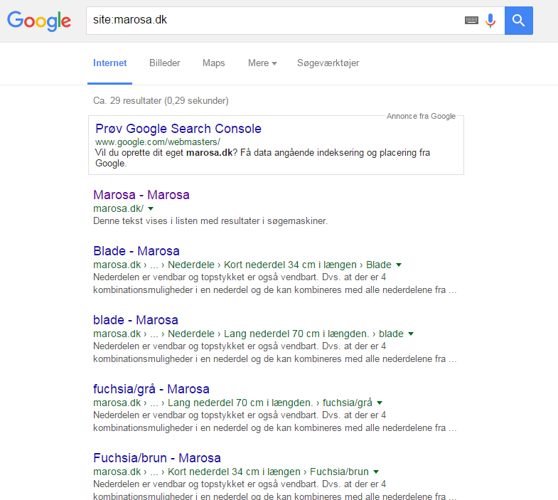Screen dimensions: 558x500
Task: Open the Prøv Google Search Console link
Action: coord(178,129)
